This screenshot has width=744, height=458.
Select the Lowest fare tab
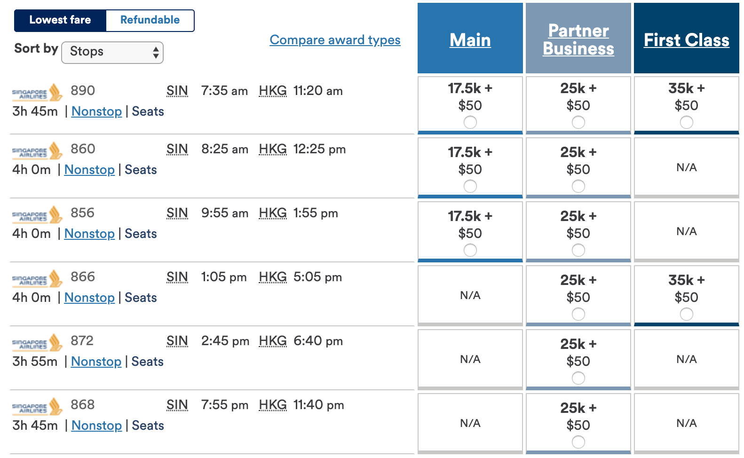(60, 20)
